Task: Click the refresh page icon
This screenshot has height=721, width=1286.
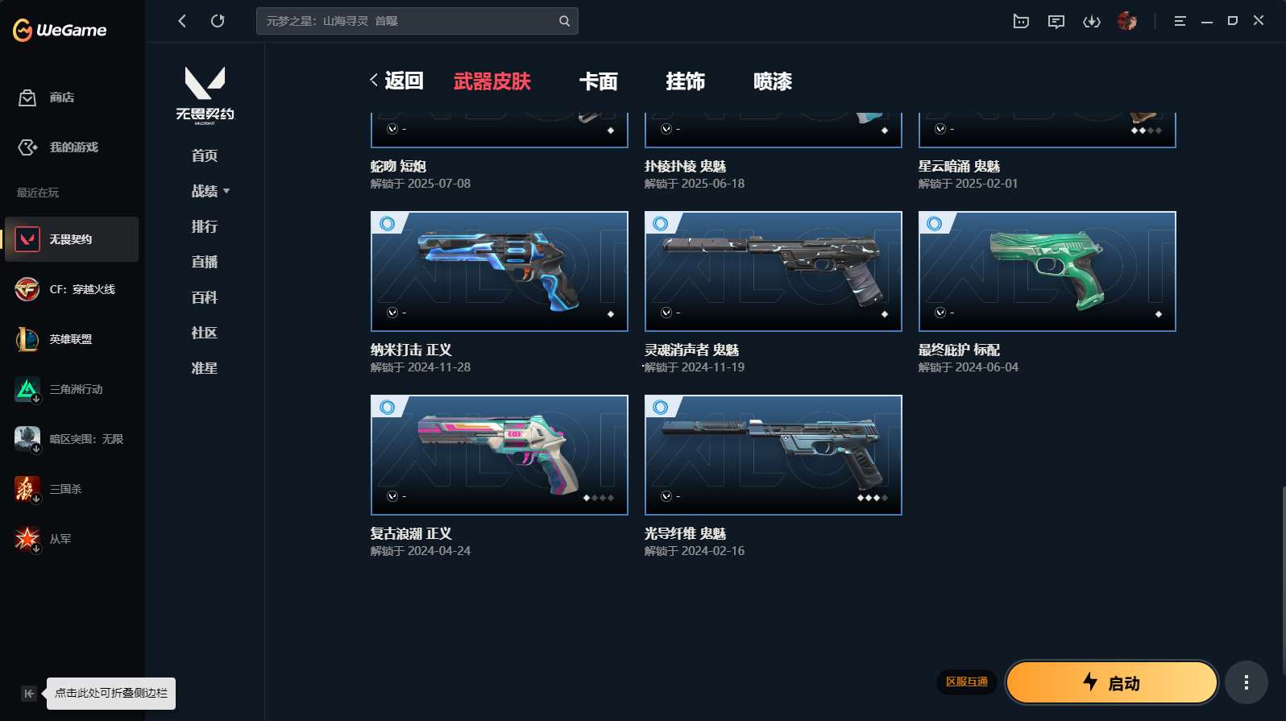Action: pos(218,21)
